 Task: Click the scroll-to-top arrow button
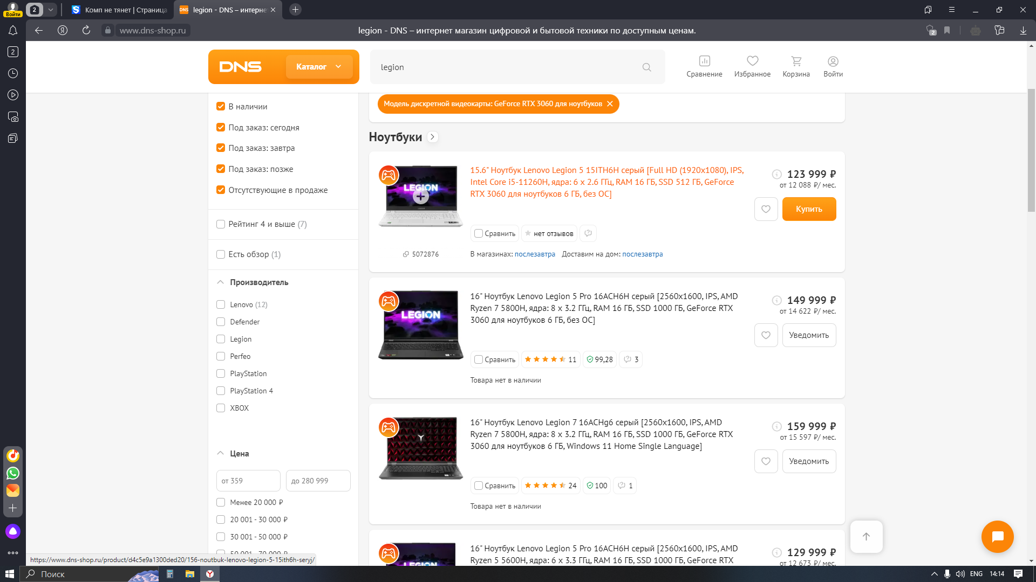[x=866, y=536]
